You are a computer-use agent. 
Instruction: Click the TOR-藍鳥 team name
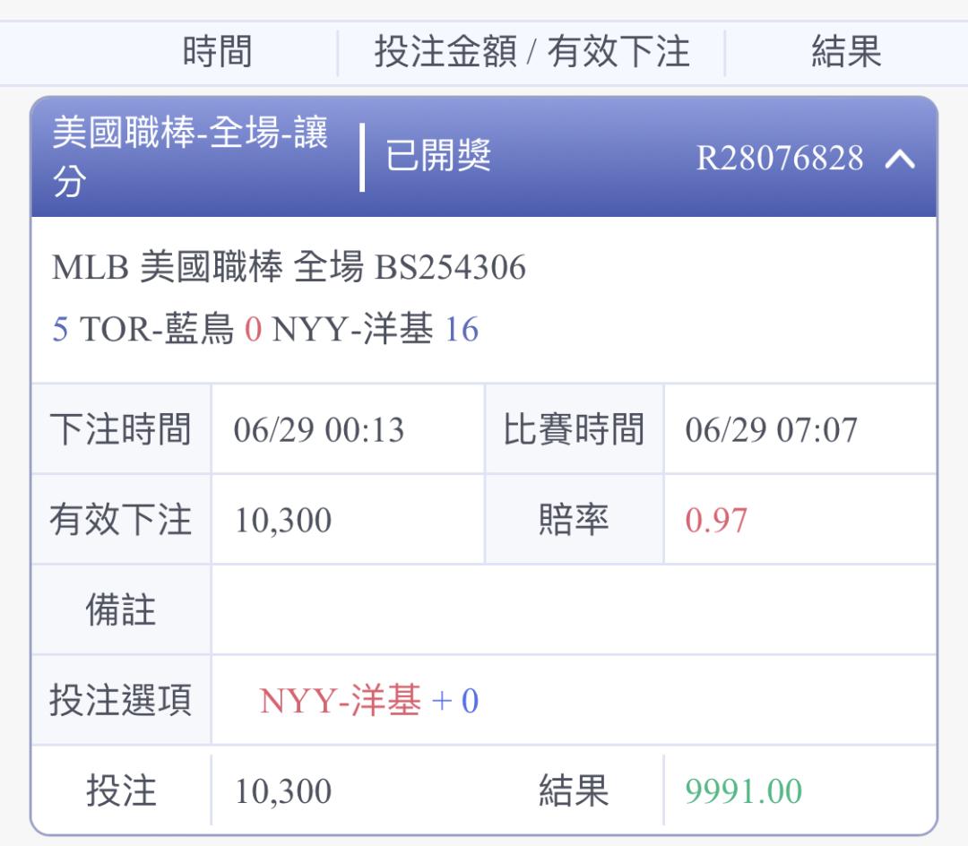click(x=157, y=328)
